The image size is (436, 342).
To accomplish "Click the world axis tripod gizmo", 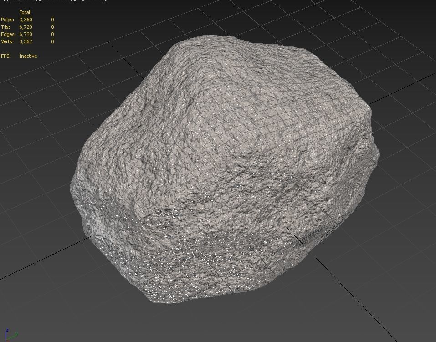I will (11, 335).
